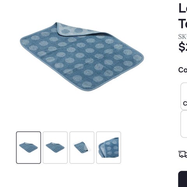187x187 pixels.
Task: Click the folded-over corner of the main towel
Action: point(73,30)
